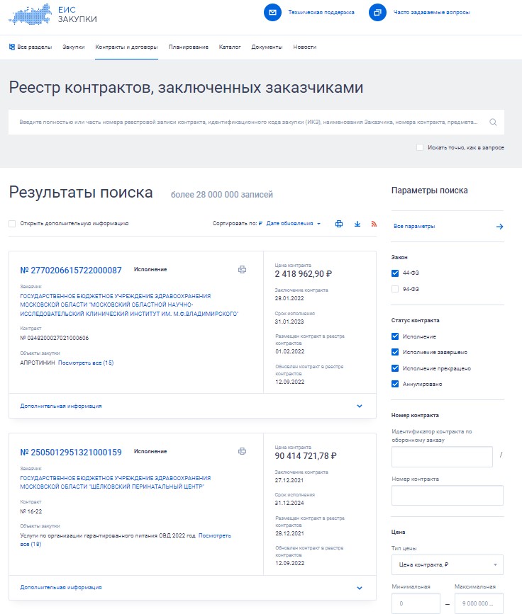The image size is (522, 614).
Task: Click the ЕИС Закупки logo
Action: 53,14
